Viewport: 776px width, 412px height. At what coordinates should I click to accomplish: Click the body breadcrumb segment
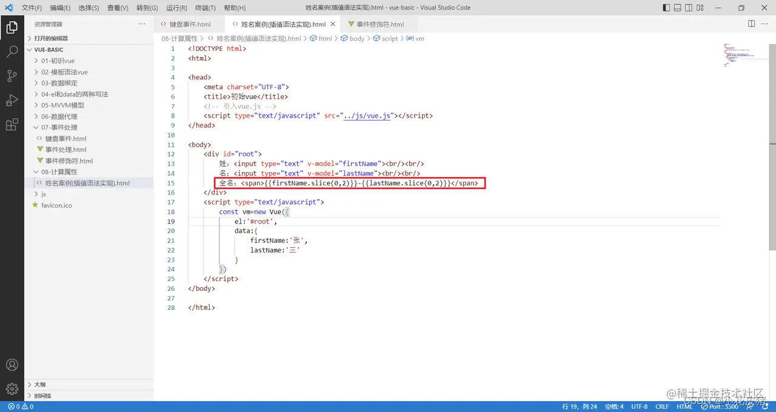[x=352, y=38]
